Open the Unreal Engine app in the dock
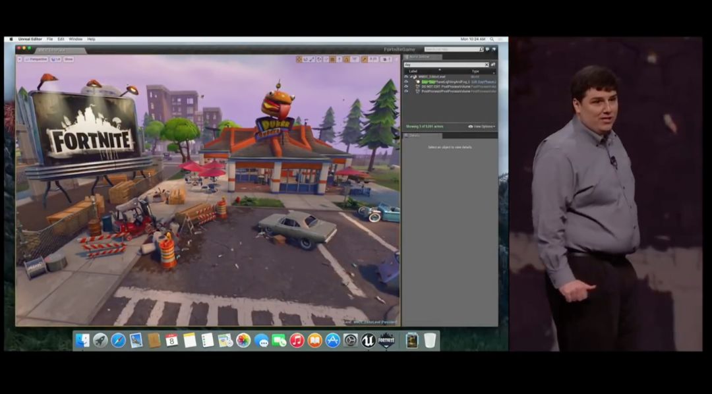The width and height of the screenshot is (712, 394). pos(369,340)
